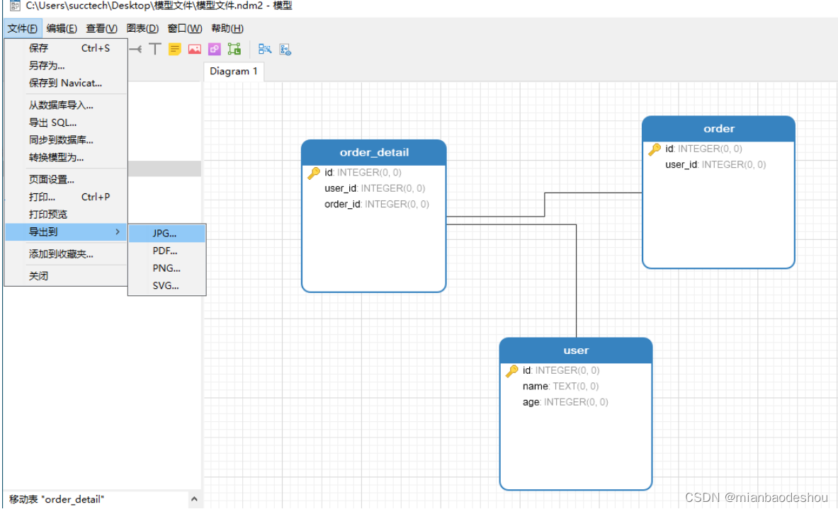The image size is (838, 509).
Task: Choose 添加到收藏夹... entry
Action: (66, 254)
